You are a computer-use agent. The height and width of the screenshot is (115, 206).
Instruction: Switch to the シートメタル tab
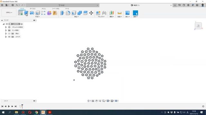[56, 9]
